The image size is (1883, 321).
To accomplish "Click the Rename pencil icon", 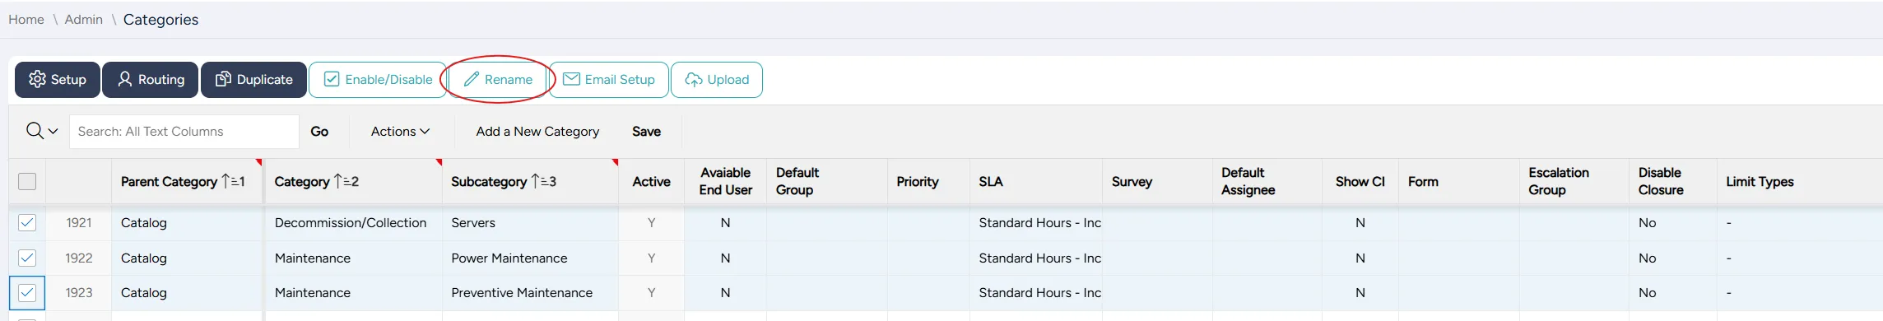I will (x=472, y=79).
